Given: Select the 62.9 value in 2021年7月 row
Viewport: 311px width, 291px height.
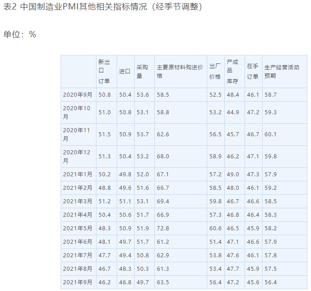Looking at the screenshot, I should click(163, 255).
